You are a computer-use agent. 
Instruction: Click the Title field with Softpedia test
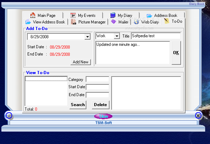[156, 36]
